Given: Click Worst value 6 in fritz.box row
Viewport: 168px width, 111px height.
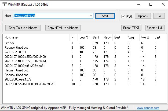Looking at the screenshot, I should click(x=142, y=43).
